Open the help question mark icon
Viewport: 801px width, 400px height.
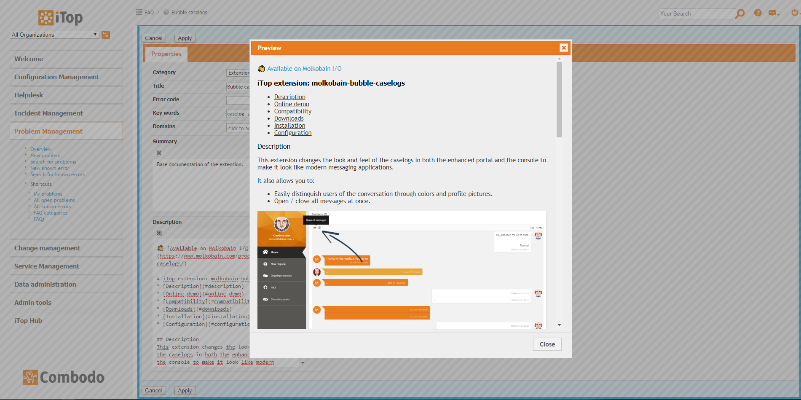[x=758, y=13]
